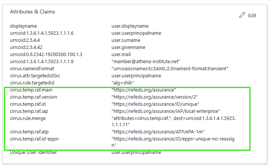This screenshot has height=167, width=275.
Task: Select the nameid-format:transient value
Action: point(170,69)
